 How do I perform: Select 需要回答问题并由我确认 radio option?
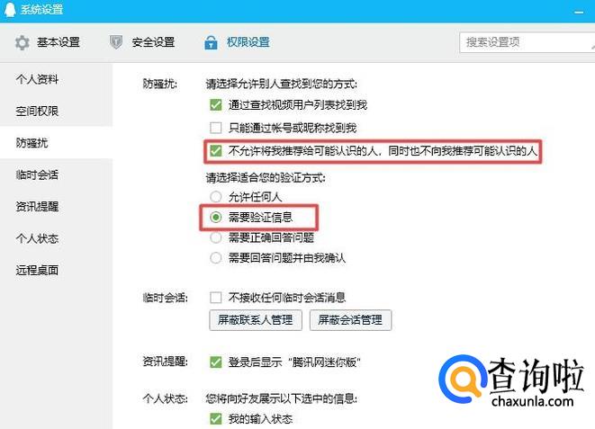216,258
